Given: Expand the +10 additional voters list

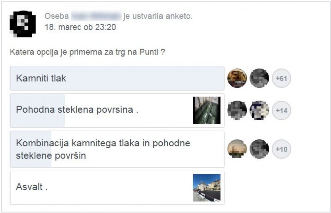Looking at the screenshot, I should click(281, 149).
